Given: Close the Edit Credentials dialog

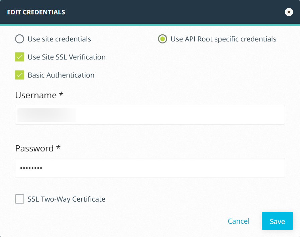Looking at the screenshot, I should pyautogui.click(x=289, y=12).
